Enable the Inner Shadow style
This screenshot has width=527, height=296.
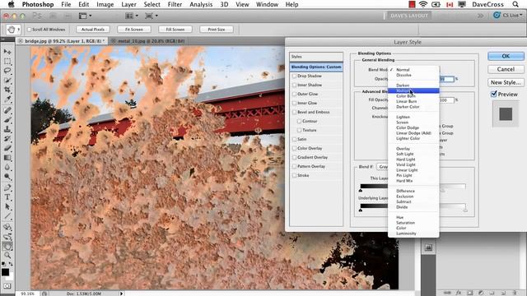(295, 86)
